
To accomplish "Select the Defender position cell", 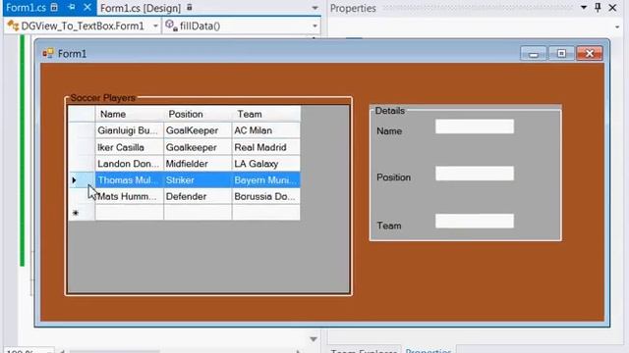I will point(198,196).
